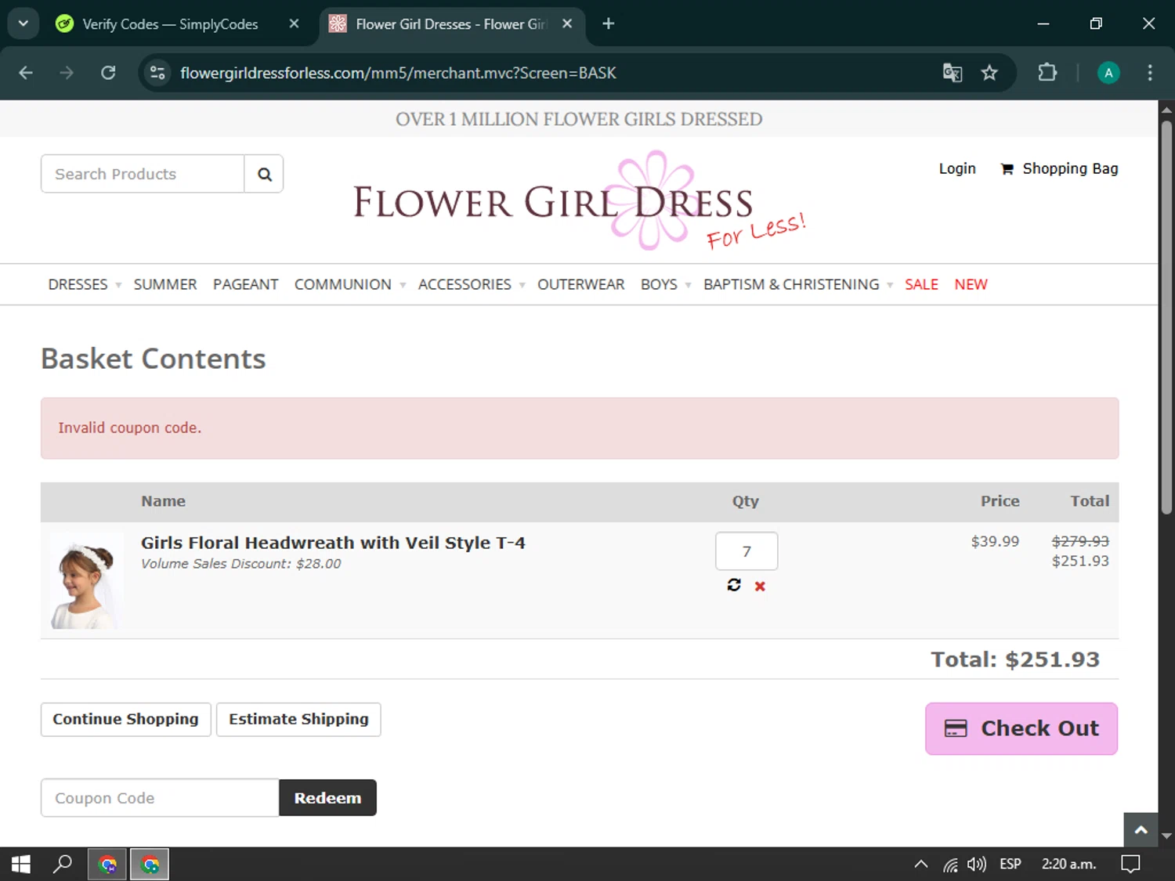Viewport: 1175px width, 881px height.
Task: Focus the Coupon Code input field
Action: tap(160, 798)
